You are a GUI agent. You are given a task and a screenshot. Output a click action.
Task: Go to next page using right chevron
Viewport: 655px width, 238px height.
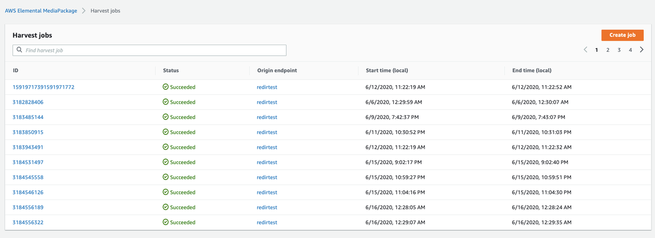coord(642,50)
